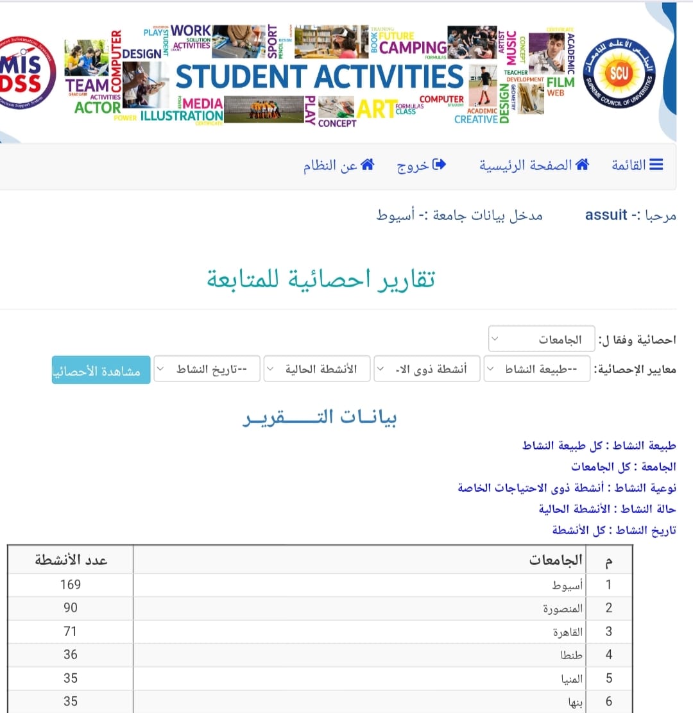Click the house icon beside عن النظام
Viewport: 693px width, 713px height.
(x=367, y=165)
